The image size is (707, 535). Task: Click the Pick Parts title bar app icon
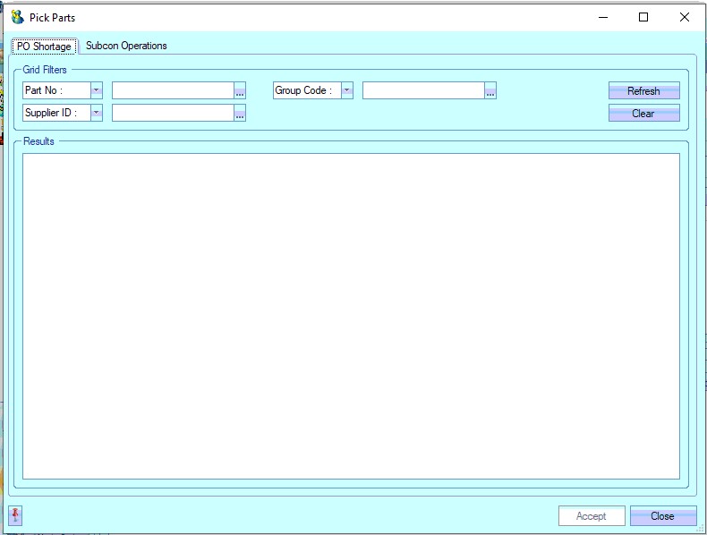pyautogui.click(x=17, y=17)
